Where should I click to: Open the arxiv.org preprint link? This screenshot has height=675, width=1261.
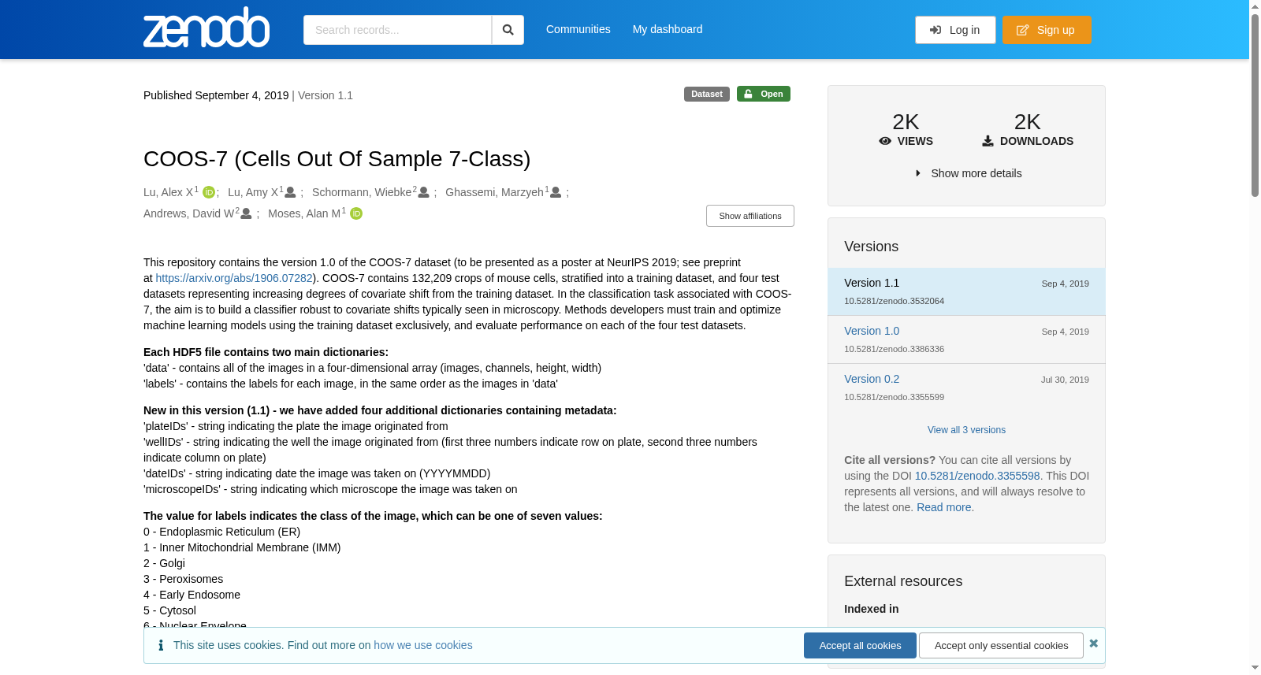[x=234, y=278]
